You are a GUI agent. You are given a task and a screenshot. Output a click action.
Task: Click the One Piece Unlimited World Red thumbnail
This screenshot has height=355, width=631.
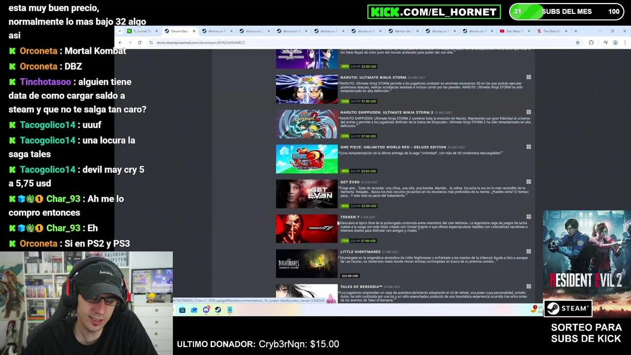tap(307, 159)
